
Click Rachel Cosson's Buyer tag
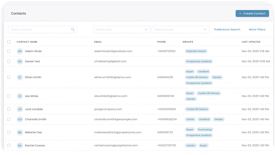tap(203, 145)
